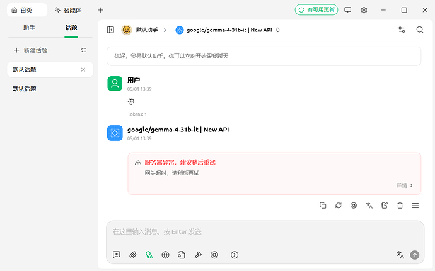Select the highlighted 默认话题 topic
Viewport: 435px width, 271px height.
click(50, 70)
